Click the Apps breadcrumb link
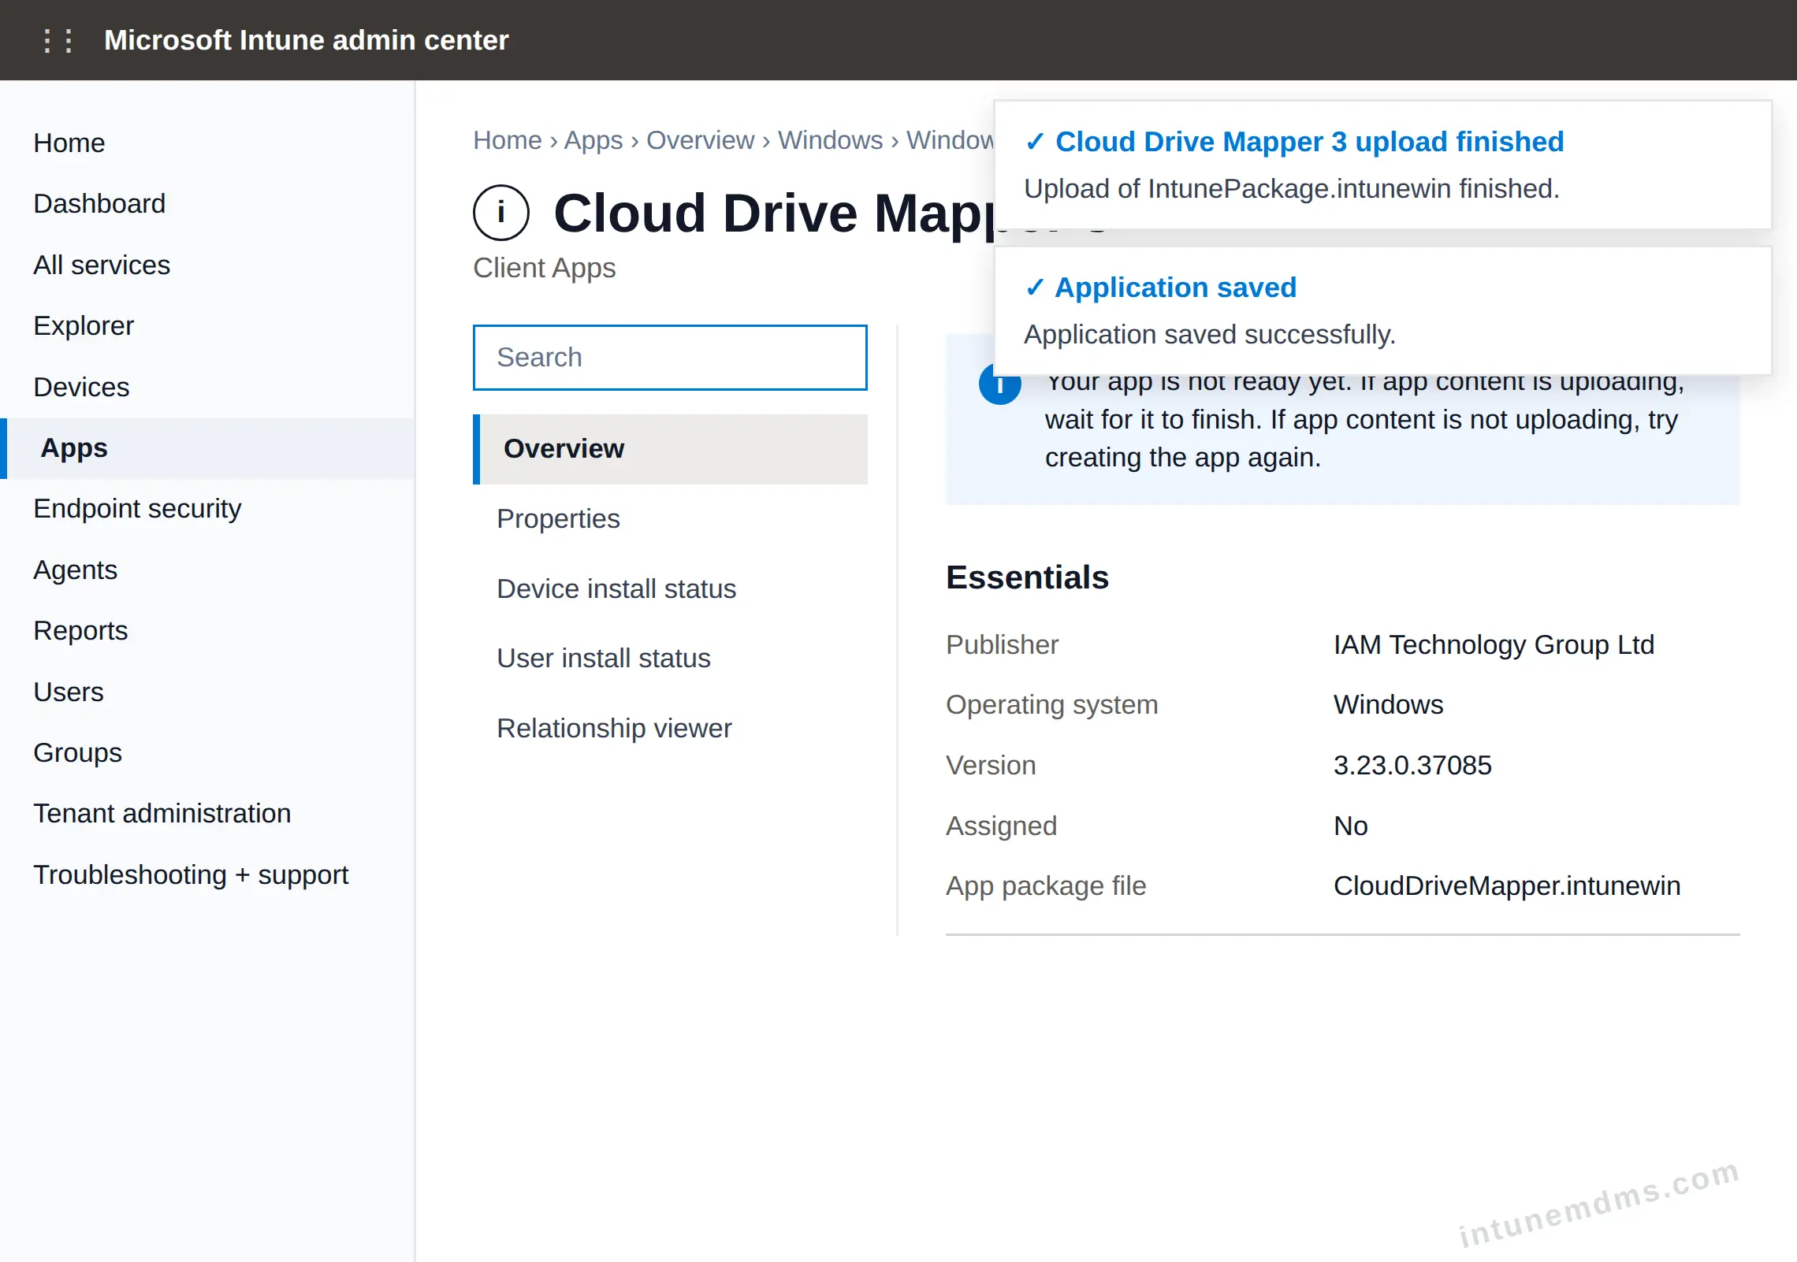The width and height of the screenshot is (1797, 1262). [x=593, y=140]
